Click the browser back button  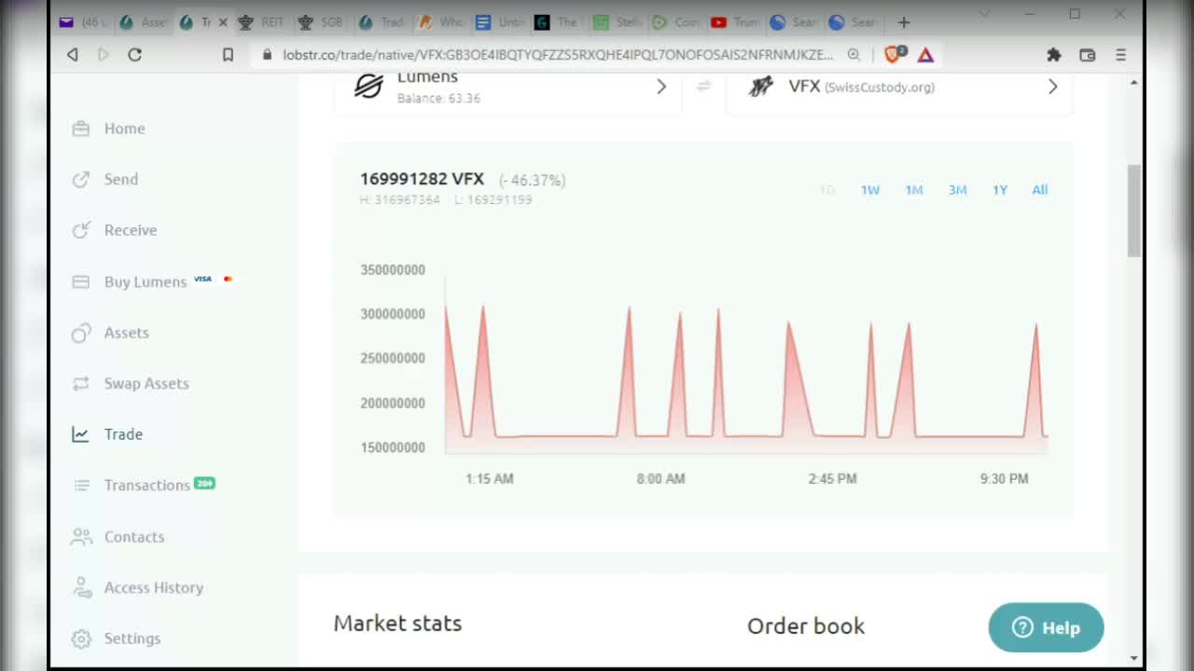pos(73,55)
